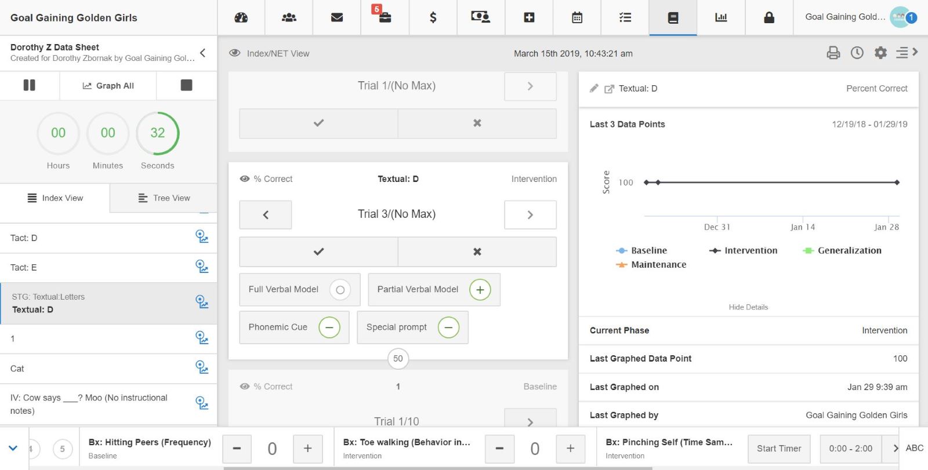Click the pencil edit icon beside Textual: D
The image size is (928, 470).
click(594, 89)
